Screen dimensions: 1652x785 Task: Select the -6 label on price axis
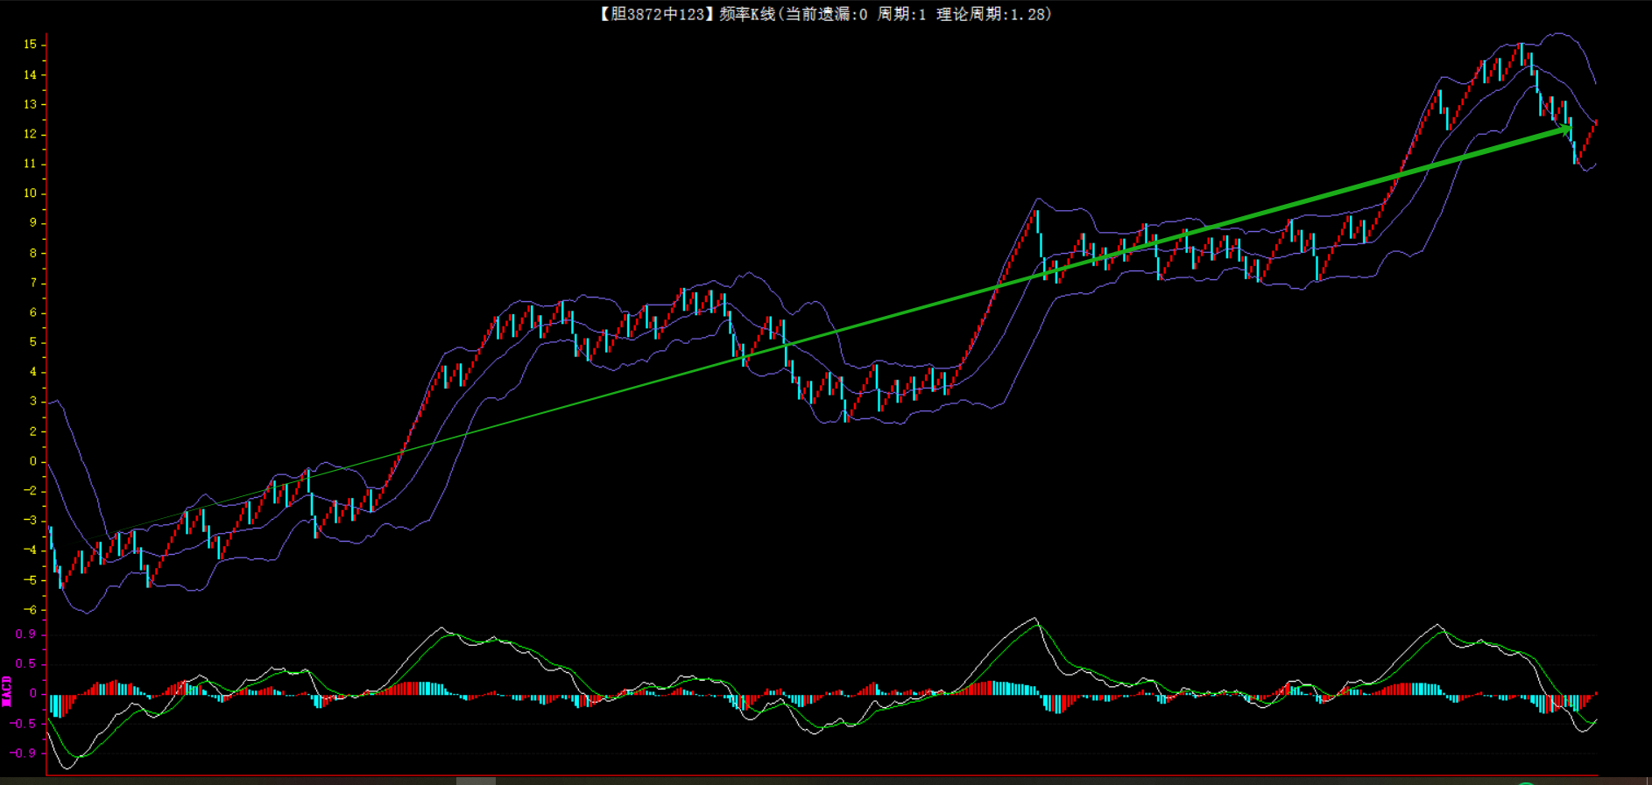31,610
